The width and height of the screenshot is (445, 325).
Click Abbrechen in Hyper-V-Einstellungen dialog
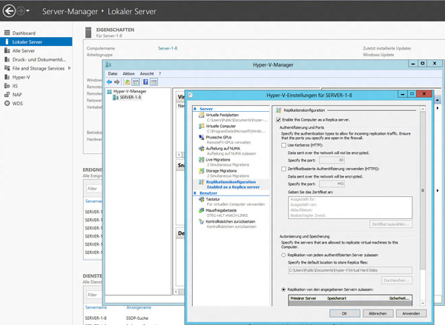point(378,313)
